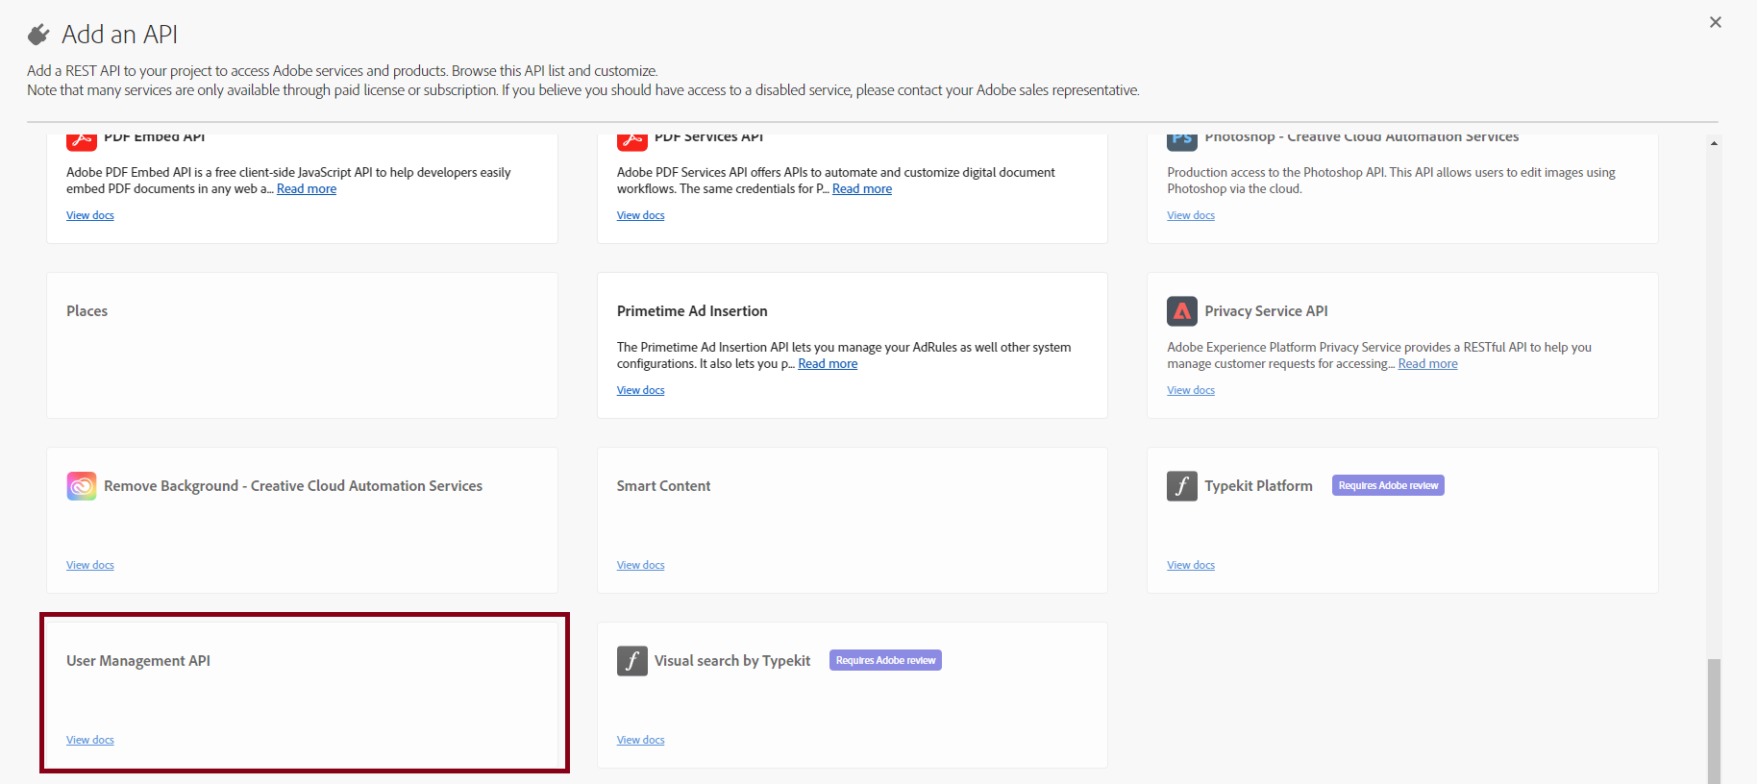Select the User Management API card
This screenshot has width=1757, height=784.
[x=303, y=693]
